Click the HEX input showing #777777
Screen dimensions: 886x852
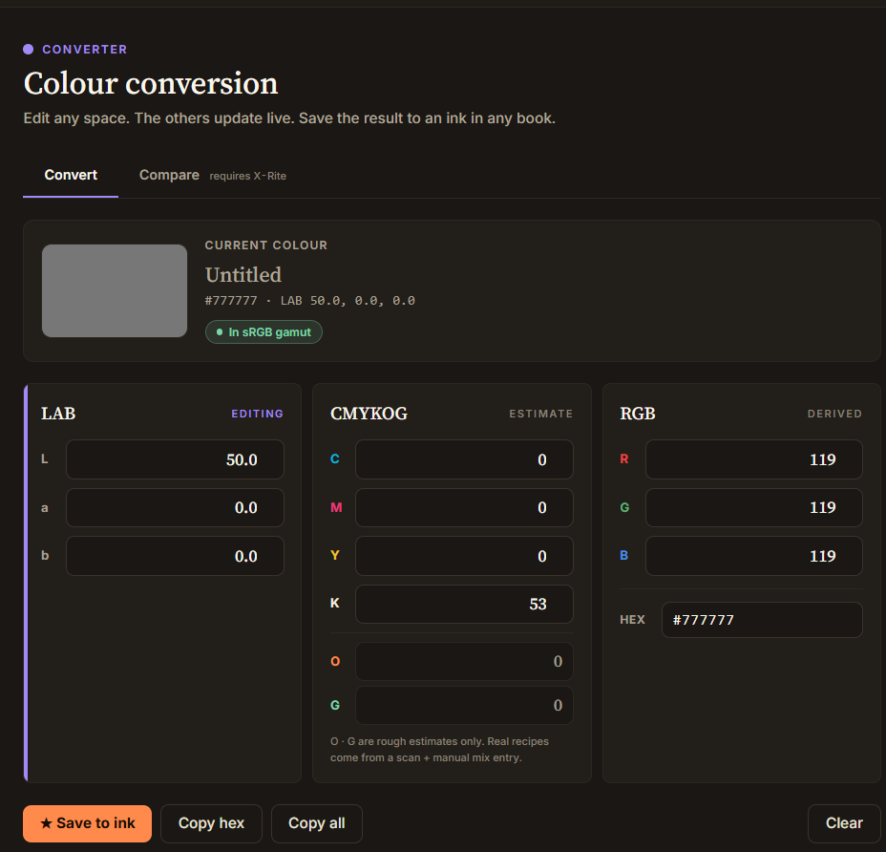[762, 620]
